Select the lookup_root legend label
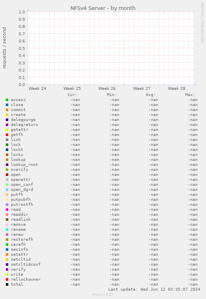 pyautogui.click(x=24, y=165)
